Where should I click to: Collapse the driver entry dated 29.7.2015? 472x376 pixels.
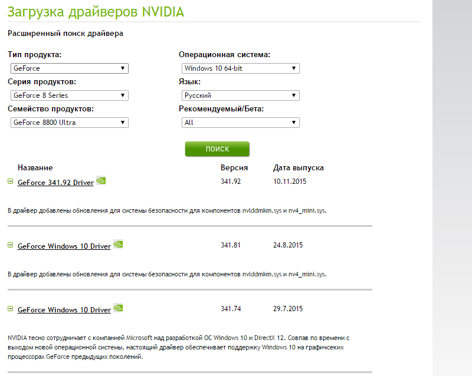coord(10,309)
